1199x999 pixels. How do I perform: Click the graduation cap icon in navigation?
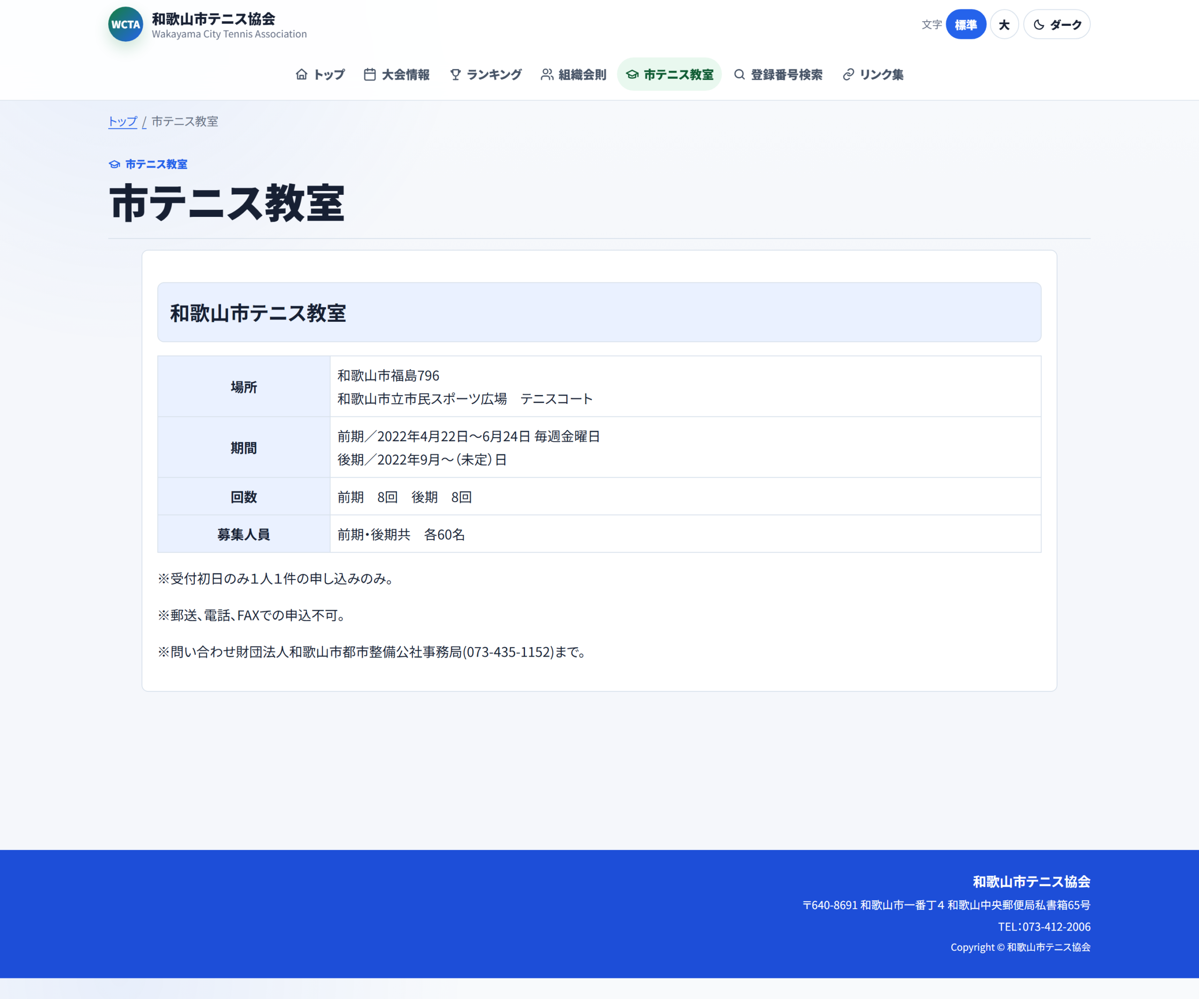[632, 74]
